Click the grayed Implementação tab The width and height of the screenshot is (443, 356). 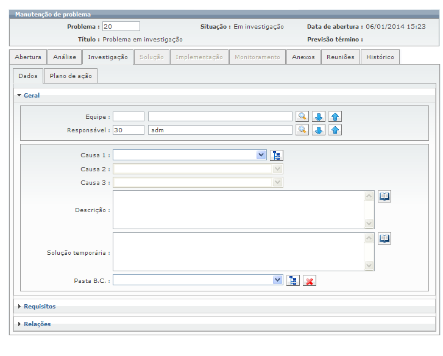(199, 57)
